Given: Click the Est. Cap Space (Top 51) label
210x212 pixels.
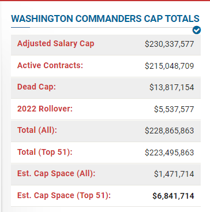Looking at the screenshot, I should (64, 196).
